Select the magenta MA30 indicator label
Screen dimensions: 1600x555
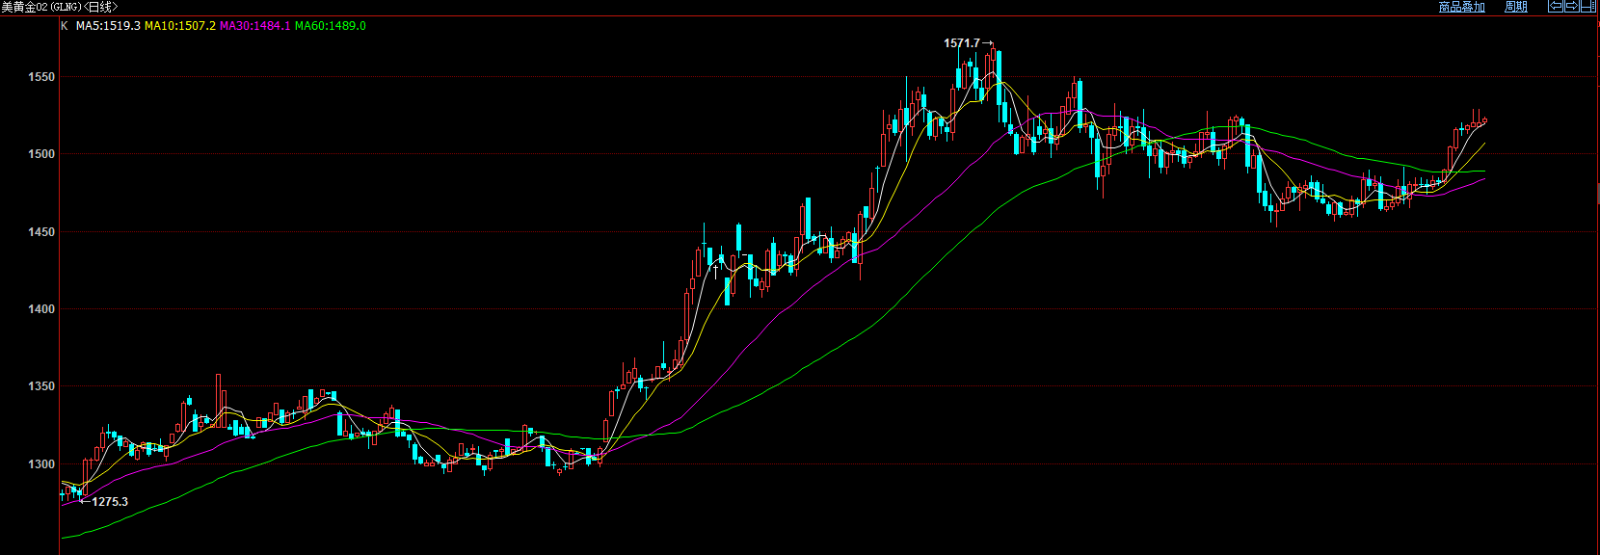click(x=254, y=26)
